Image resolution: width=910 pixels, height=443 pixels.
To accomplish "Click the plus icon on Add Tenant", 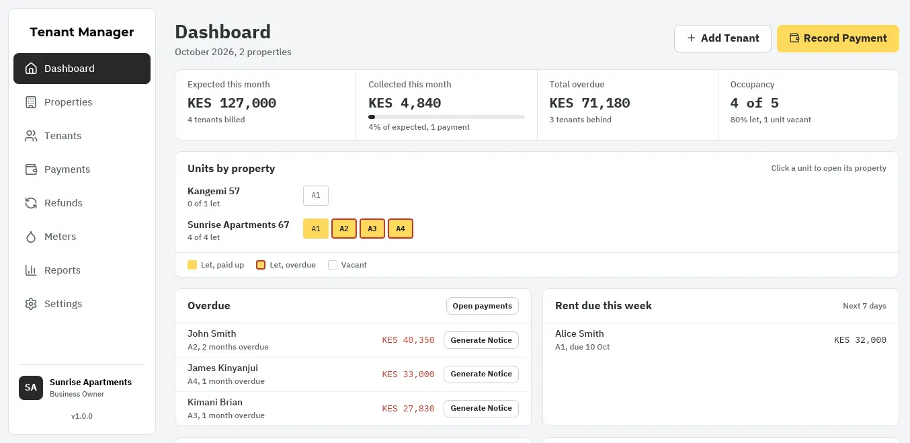I will (691, 38).
